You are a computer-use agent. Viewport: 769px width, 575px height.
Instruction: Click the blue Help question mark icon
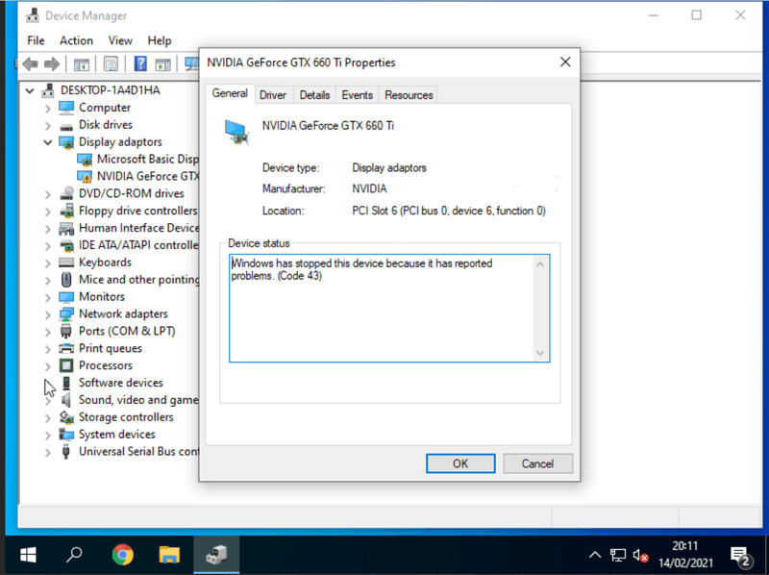(x=140, y=63)
